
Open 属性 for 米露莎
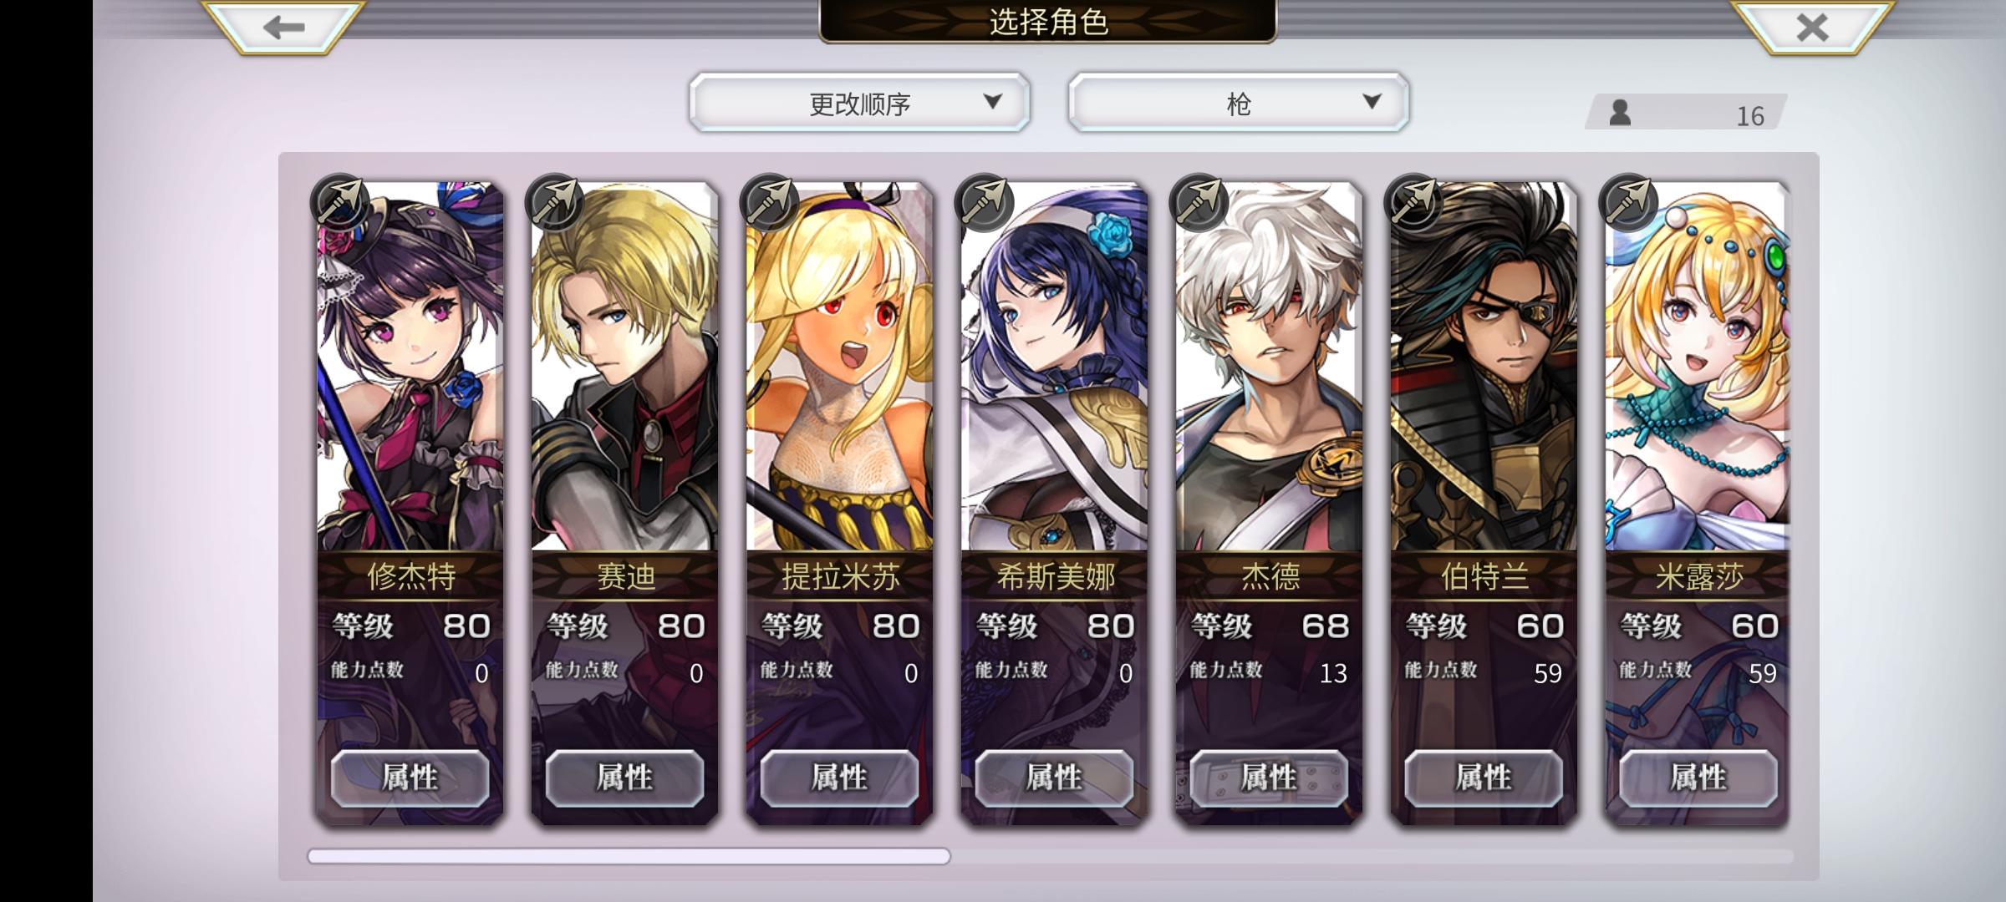click(x=1698, y=778)
